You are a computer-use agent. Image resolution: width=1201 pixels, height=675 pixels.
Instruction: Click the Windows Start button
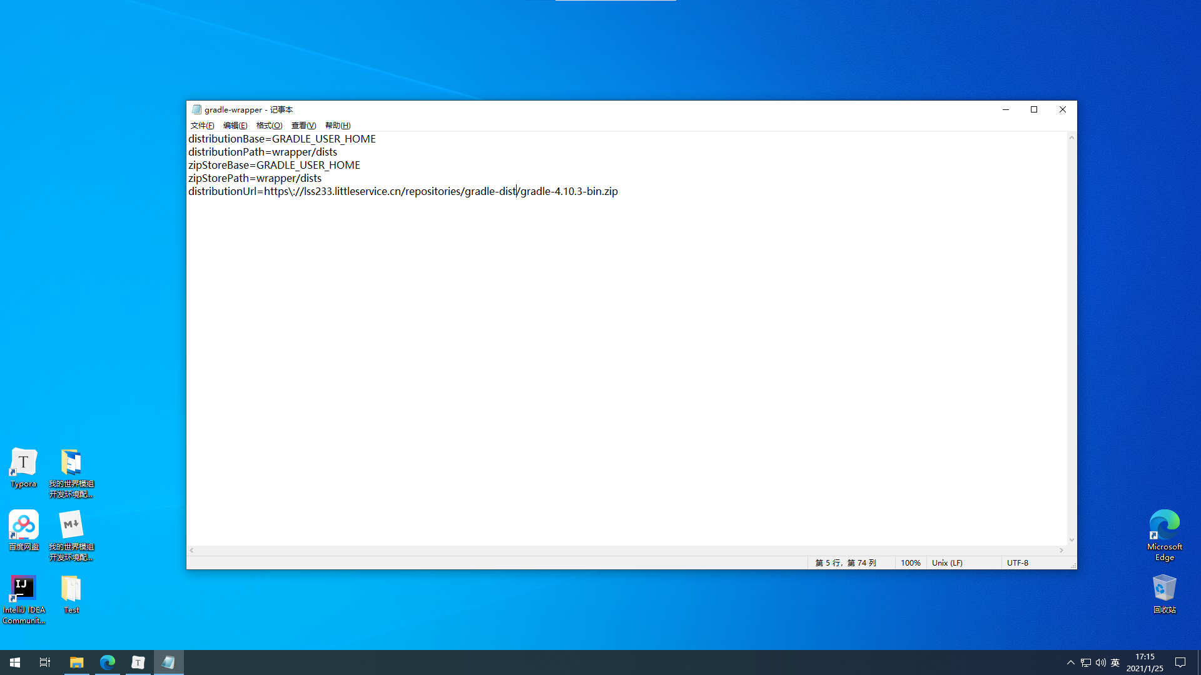[x=15, y=662]
